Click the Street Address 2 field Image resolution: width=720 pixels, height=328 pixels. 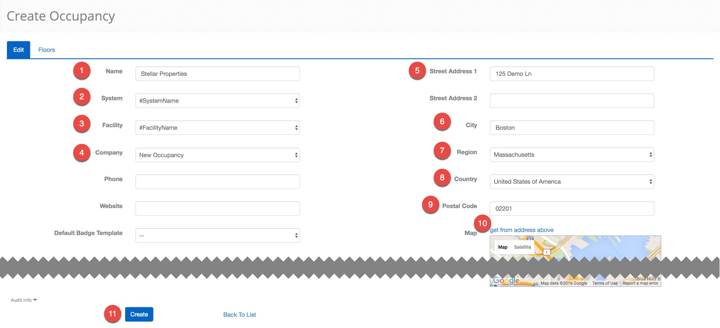[572, 101]
